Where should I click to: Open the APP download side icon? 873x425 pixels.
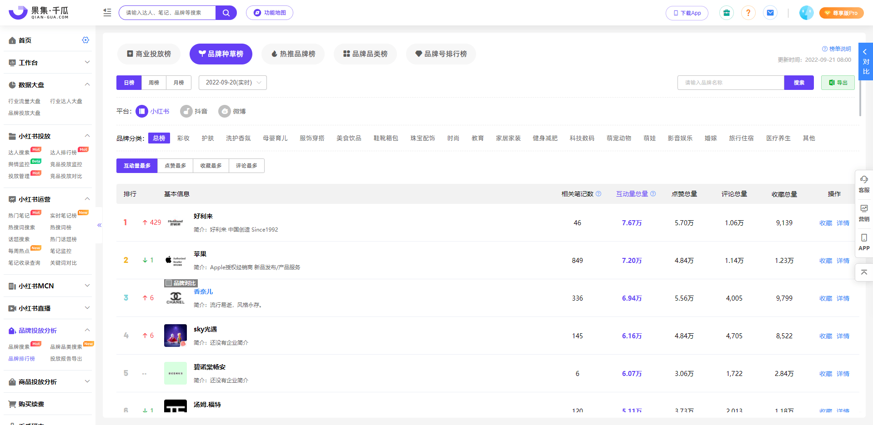(864, 242)
